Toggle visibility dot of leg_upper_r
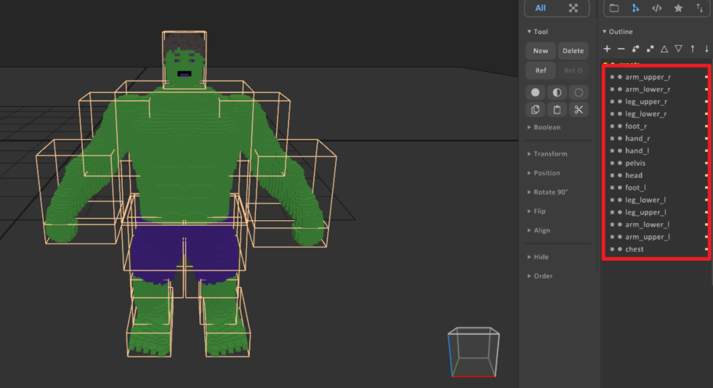This screenshot has width=713, height=388. click(620, 102)
